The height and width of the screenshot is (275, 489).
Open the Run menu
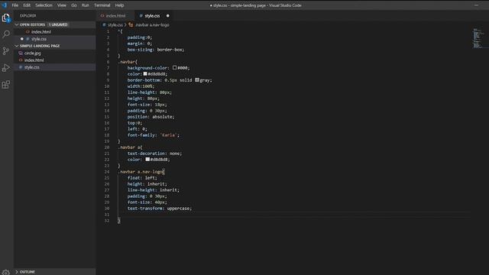(85, 5)
